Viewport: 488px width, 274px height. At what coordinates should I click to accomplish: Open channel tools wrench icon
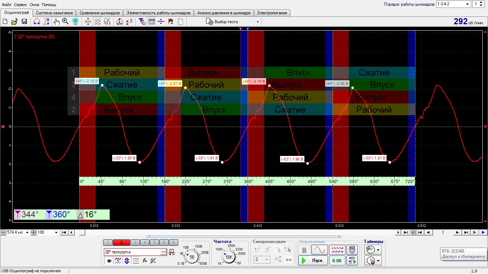click(x=153, y=261)
